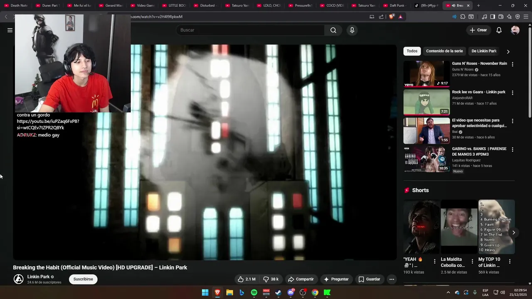Click the search magnifier button
Screen dimensions: 532x299
click(x=333, y=30)
